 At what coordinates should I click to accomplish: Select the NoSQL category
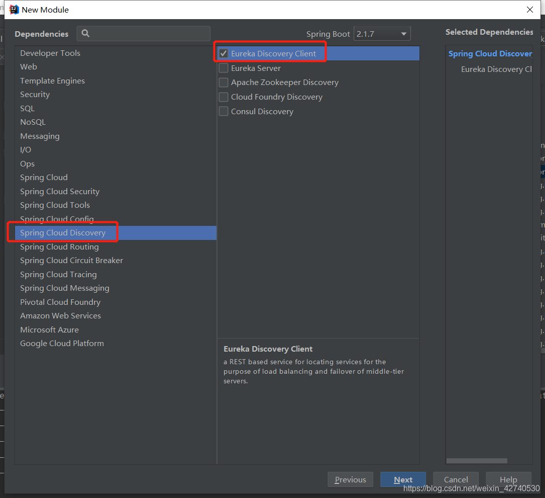tap(116, 122)
